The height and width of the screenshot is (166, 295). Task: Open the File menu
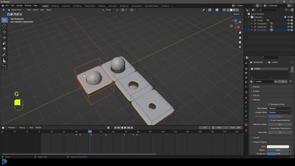[x=7, y=6]
